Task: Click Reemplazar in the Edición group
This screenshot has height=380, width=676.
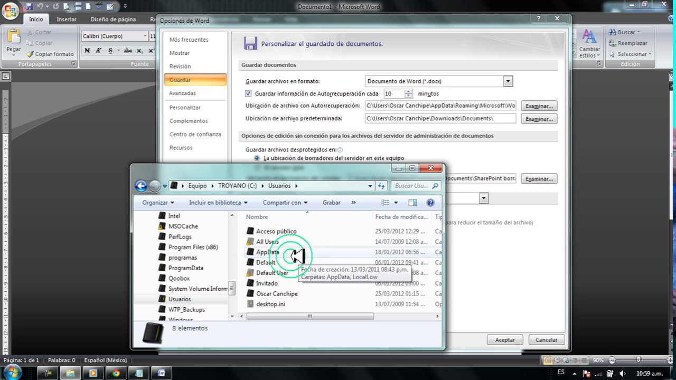Action: click(628, 43)
